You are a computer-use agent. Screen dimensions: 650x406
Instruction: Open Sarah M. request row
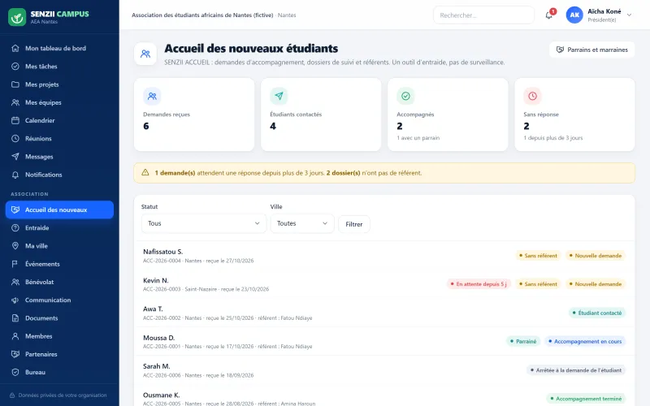[x=384, y=370]
